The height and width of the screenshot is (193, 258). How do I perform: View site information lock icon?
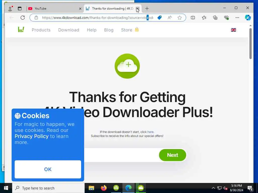pyautogui.click(x=36, y=18)
